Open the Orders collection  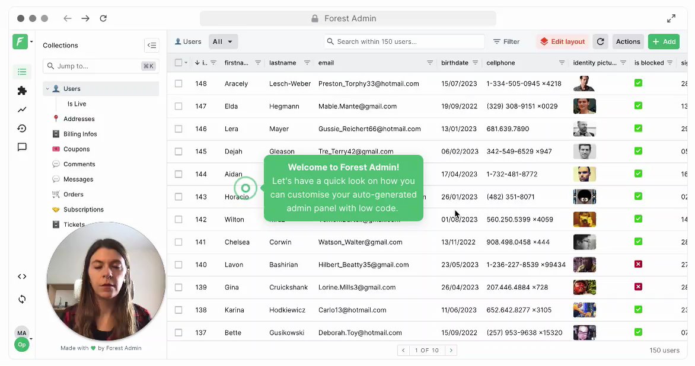coord(73,194)
